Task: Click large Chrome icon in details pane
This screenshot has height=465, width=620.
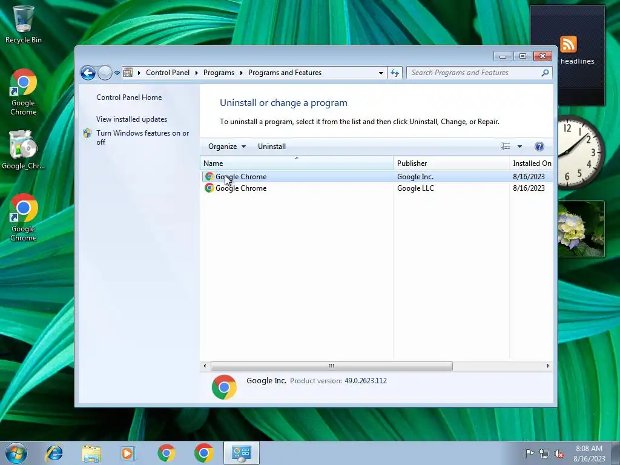Action: tap(224, 387)
